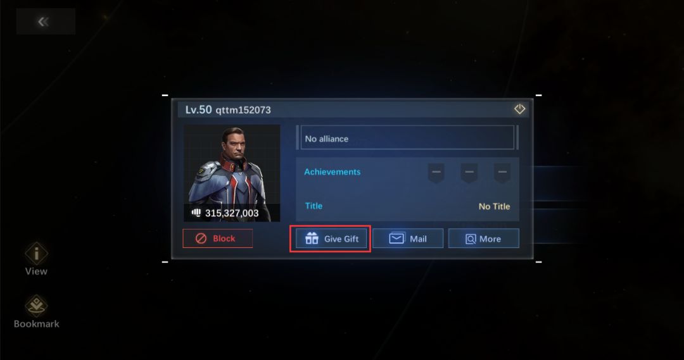This screenshot has width=684, height=360.
Task: Select the second empty achievement badge
Action: click(469, 173)
